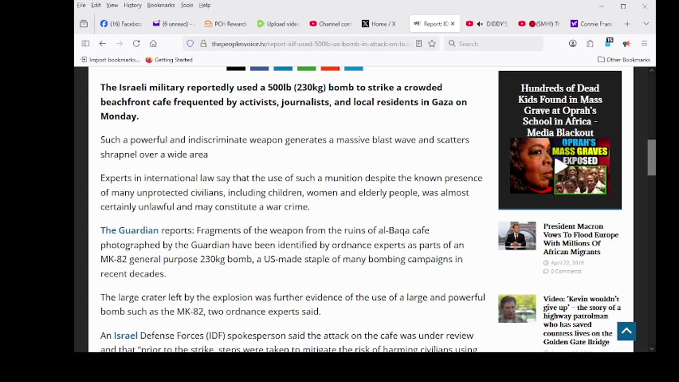The height and width of the screenshot is (382, 679).
Task: Open Getting Started bookmark
Action: click(169, 60)
